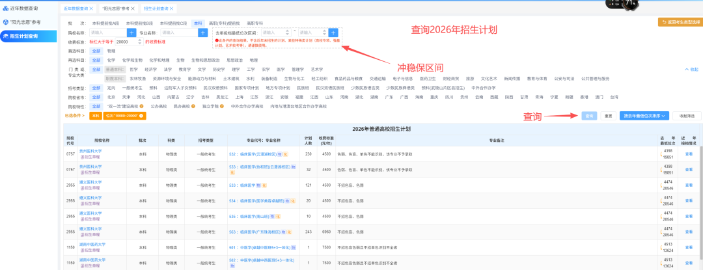This screenshot has height=270, width=703.
Task: Click the 查询 search button
Action: 590,116
